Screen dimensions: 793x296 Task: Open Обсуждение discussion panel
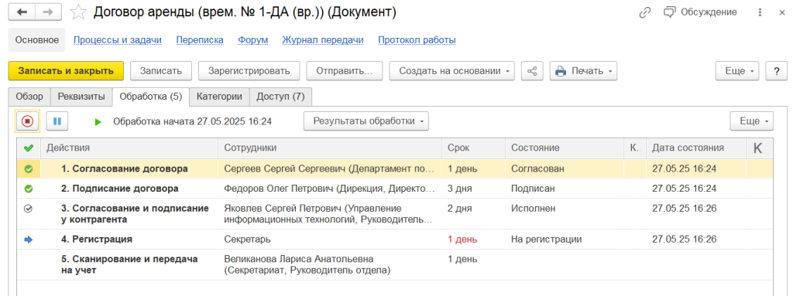click(701, 12)
